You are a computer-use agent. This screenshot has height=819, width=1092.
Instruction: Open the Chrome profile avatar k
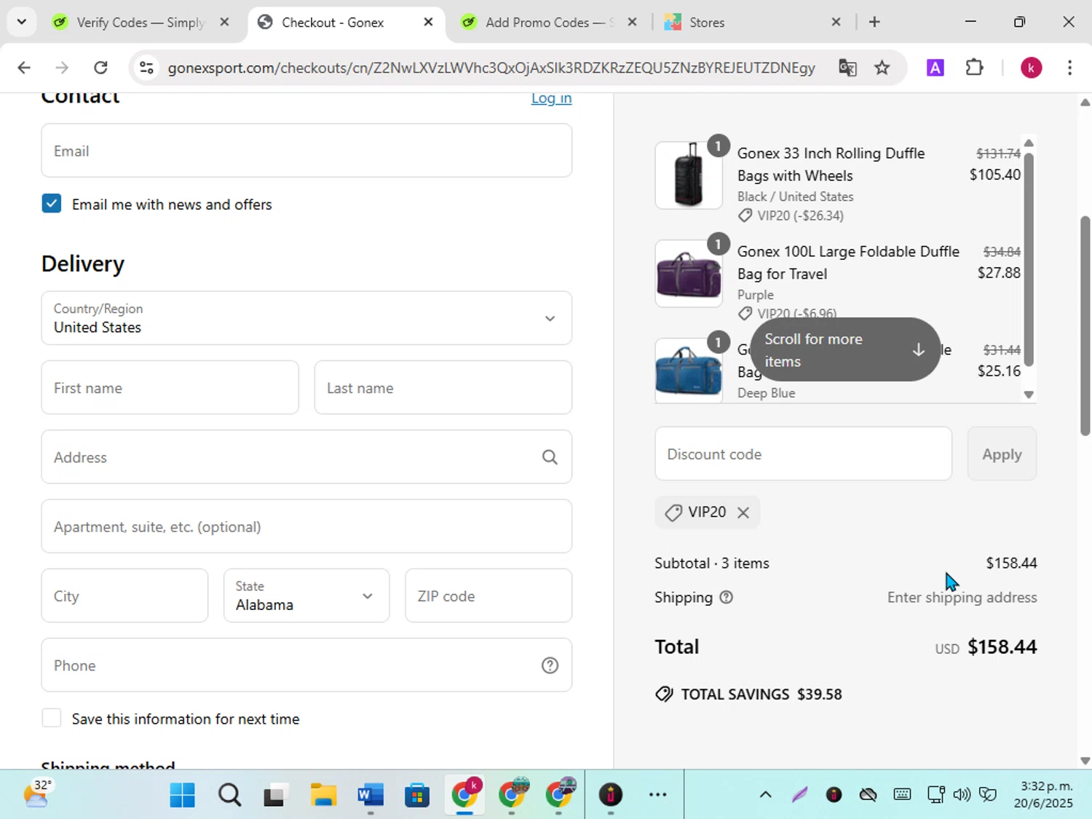pyautogui.click(x=1031, y=68)
